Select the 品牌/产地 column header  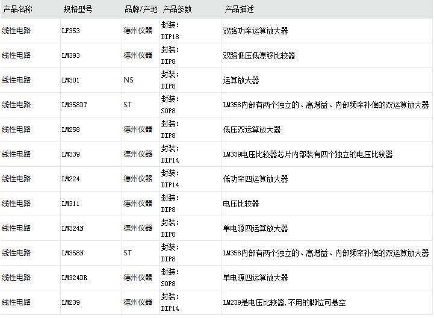click(141, 10)
